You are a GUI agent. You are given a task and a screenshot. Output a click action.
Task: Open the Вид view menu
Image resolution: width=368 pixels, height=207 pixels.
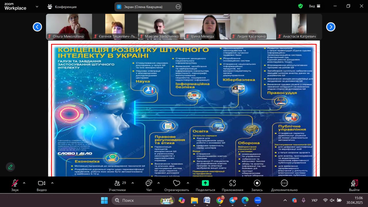(314, 6)
